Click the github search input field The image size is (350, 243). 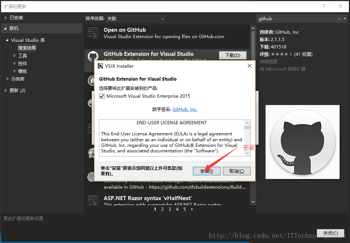point(297,19)
